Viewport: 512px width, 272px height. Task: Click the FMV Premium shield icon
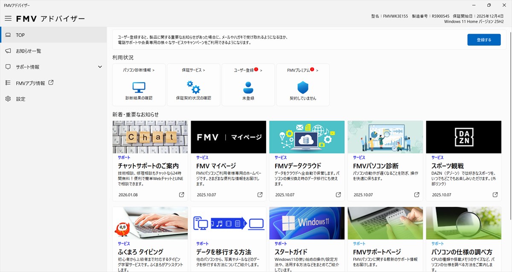[303, 87]
